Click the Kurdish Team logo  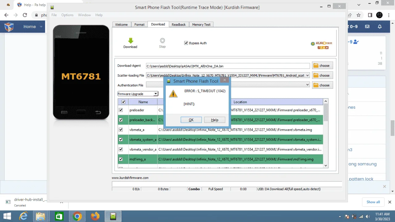(321, 45)
